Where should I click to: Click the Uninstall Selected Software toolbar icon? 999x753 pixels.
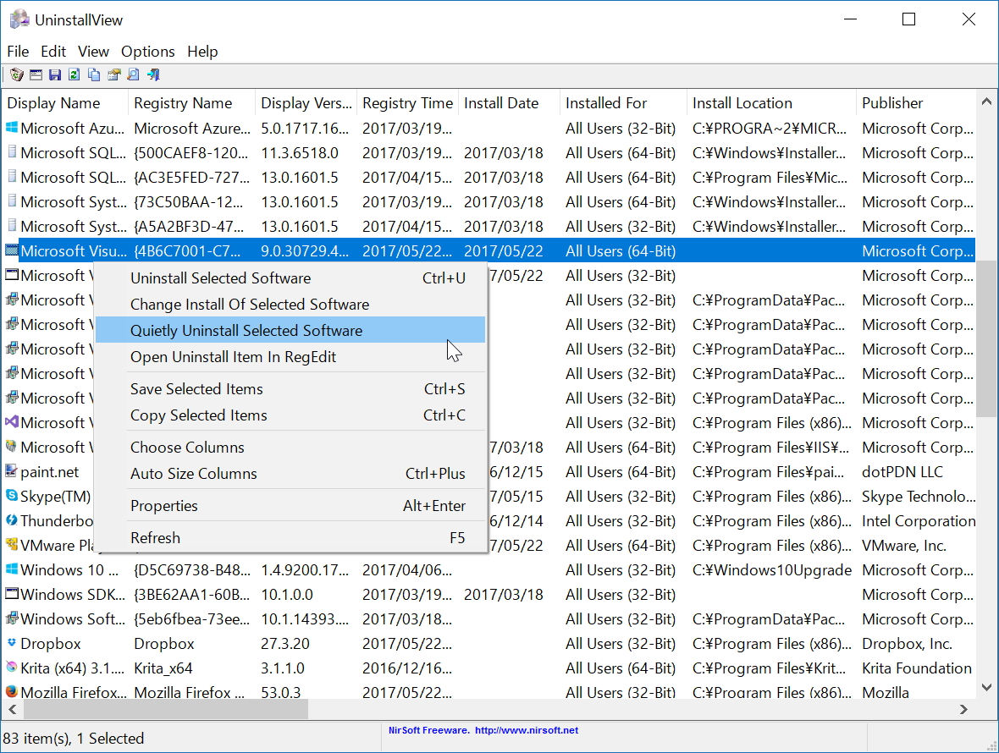pyautogui.click(x=17, y=75)
